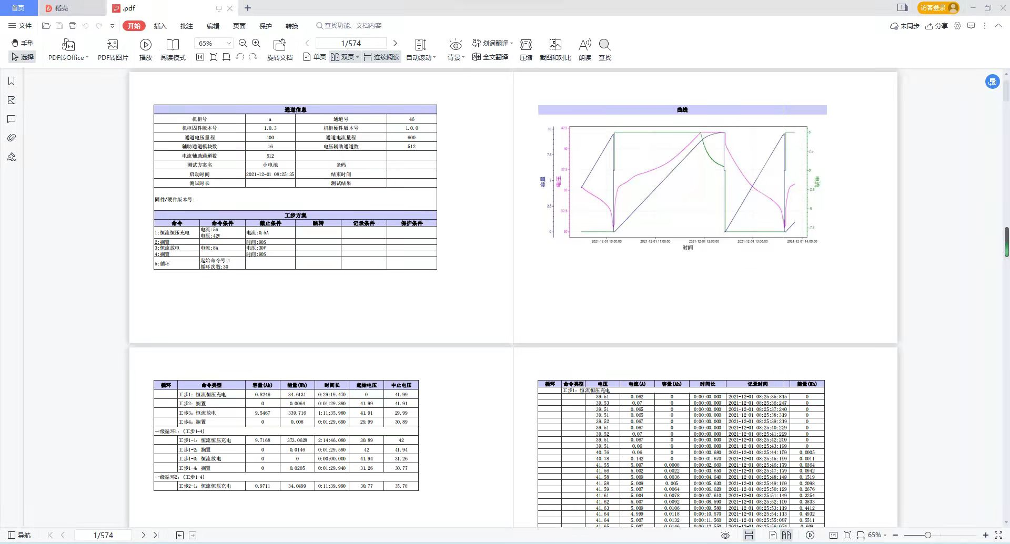Open status bar 65% zoom dropdown
Viewport: 1010px width, 544px height.
pos(877,535)
